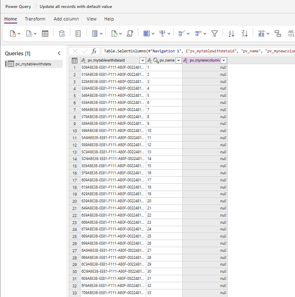The width and height of the screenshot is (295, 297).
Task: Click the table corner menu icon
Action: (x=74, y=61)
